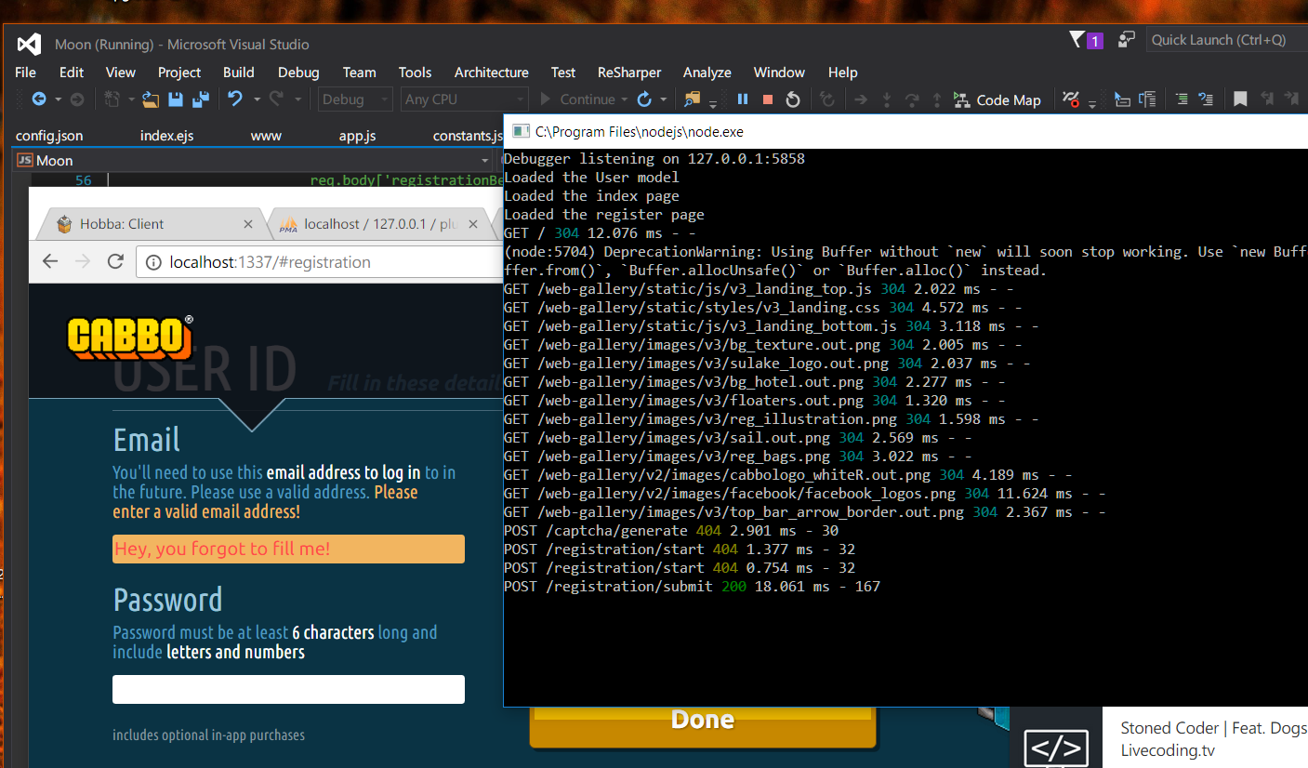Screen dimensions: 1308x768
Task: Restart debugging with the circular arrow icon
Action: pyautogui.click(x=793, y=99)
